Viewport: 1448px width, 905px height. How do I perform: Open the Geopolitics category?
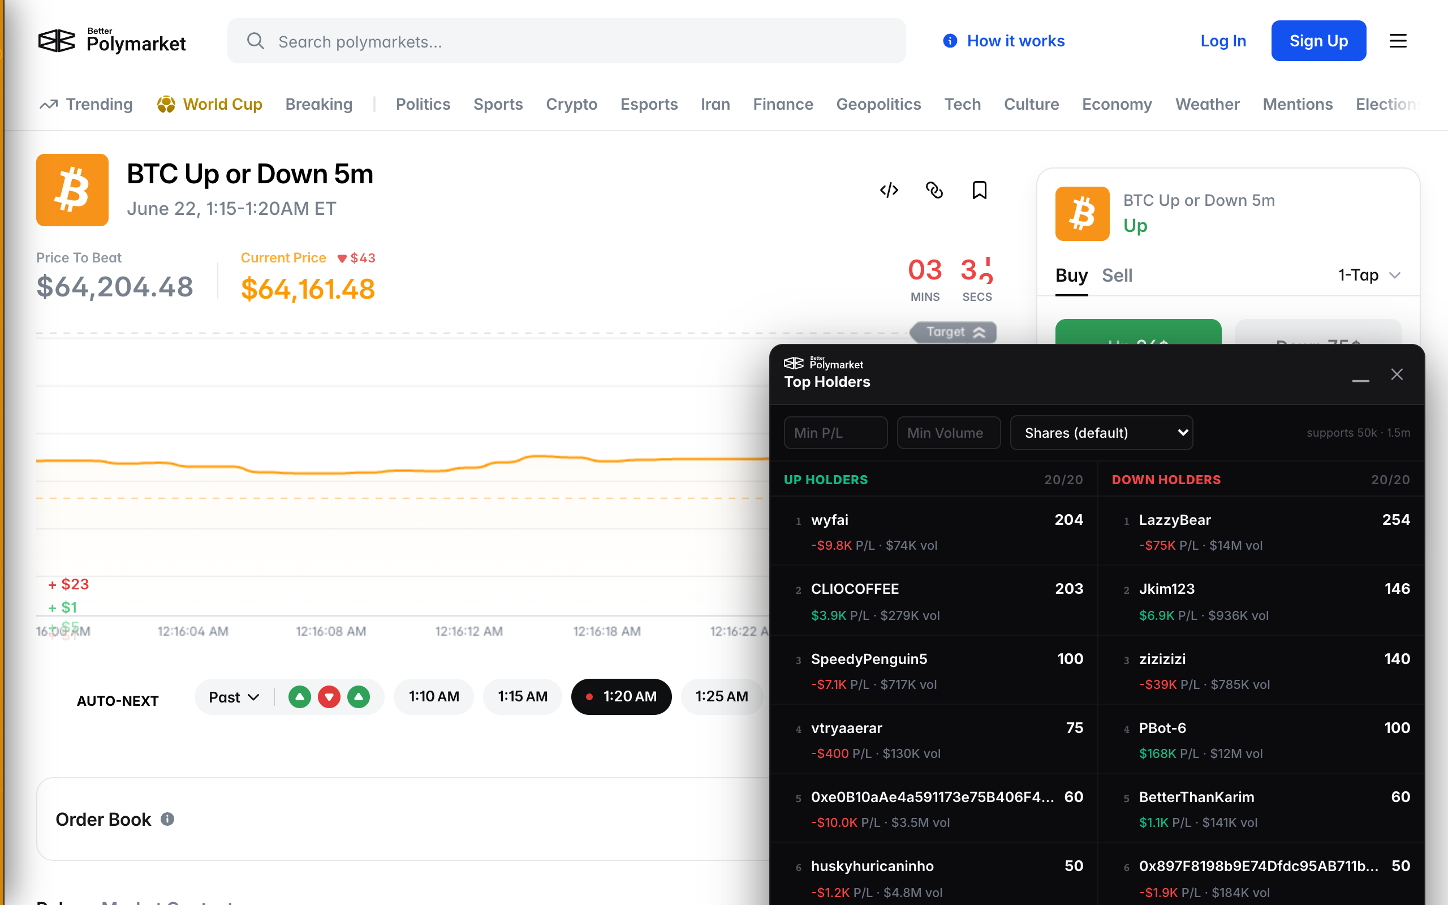pyautogui.click(x=878, y=104)
